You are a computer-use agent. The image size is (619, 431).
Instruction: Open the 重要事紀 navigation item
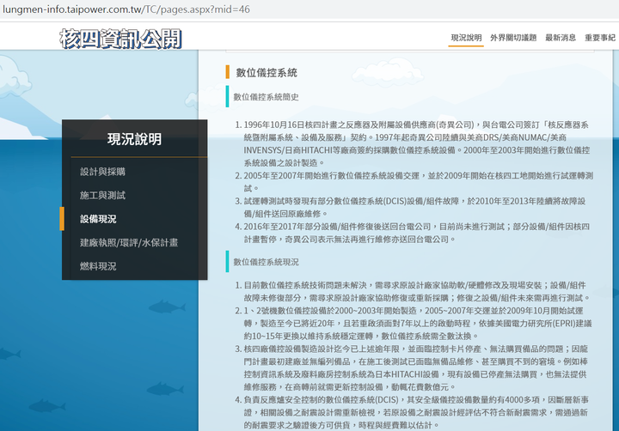click(600, 38)
